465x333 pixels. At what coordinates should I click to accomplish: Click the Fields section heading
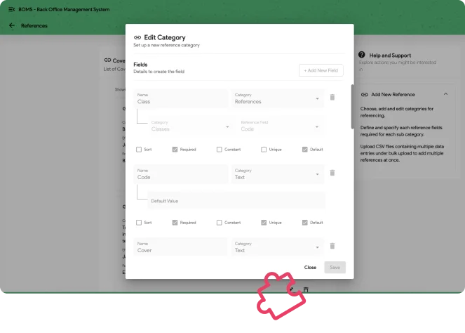coord(140,65)
